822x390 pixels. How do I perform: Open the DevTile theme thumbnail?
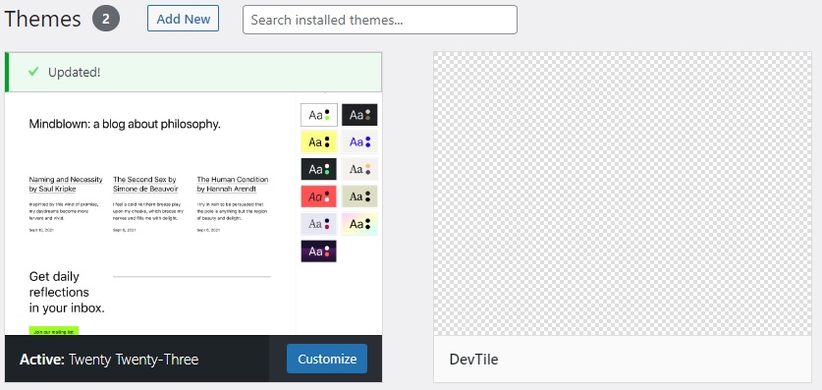click(x=623, y=194)
